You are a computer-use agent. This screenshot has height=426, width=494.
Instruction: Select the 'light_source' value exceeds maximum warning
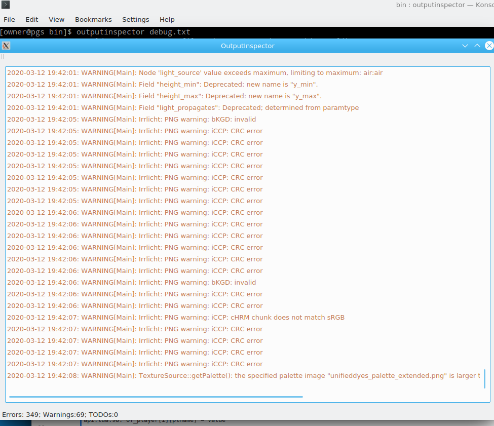[195, 72]
